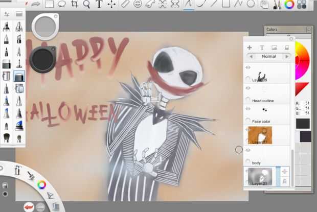Click the last icon in layer panel header
This screenshot has height=212, width=317.
coord(287,48)
